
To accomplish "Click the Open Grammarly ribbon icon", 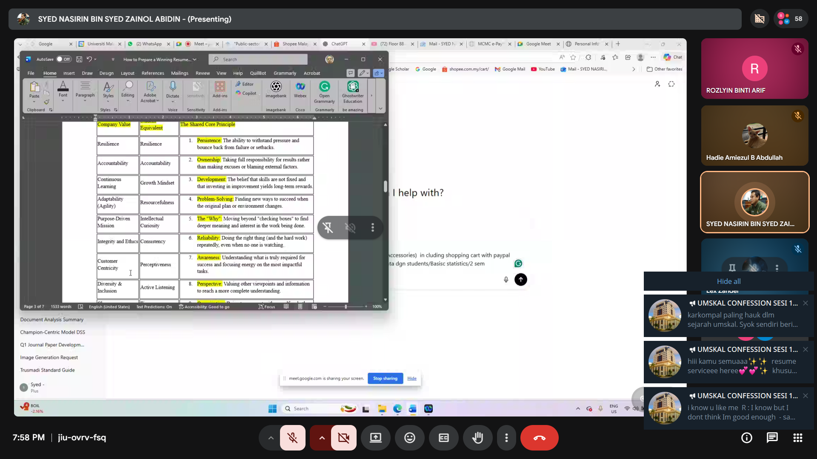I will tap(324, 92).
